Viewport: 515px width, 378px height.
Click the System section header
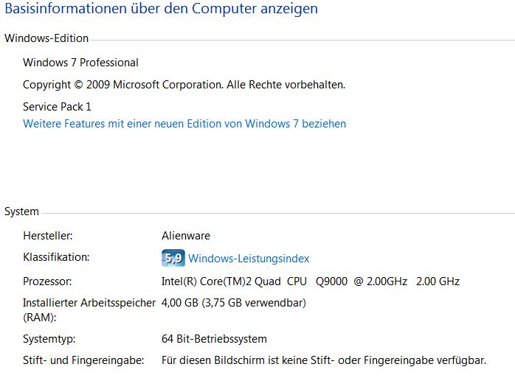(x=22, y=211)
